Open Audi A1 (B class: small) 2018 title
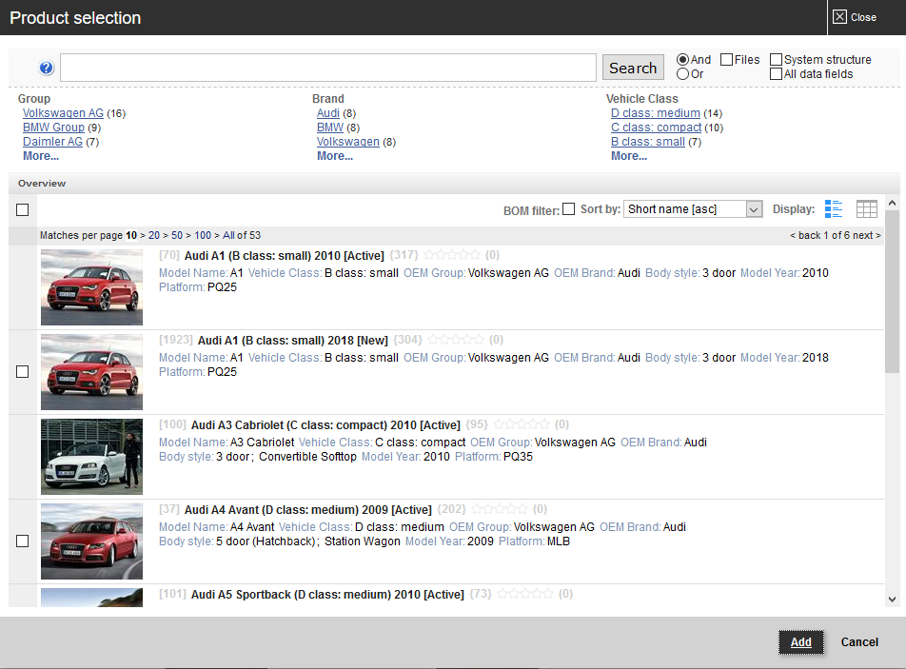 point(293,341)
